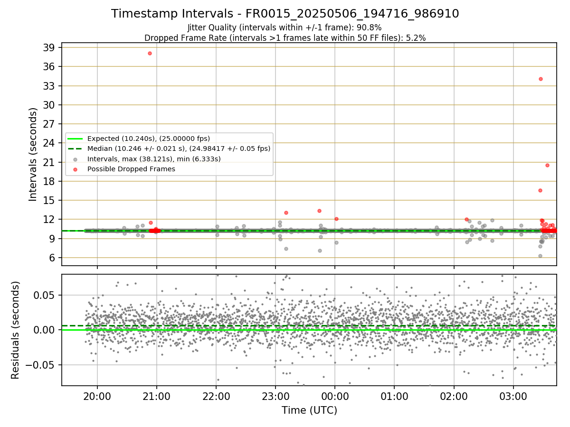Click the "Intervals (seconds)" y-axis label
The image size is (570, 427).
33,154
